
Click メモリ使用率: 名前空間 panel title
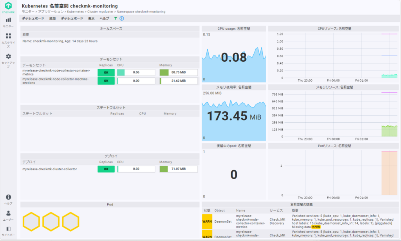234,87
